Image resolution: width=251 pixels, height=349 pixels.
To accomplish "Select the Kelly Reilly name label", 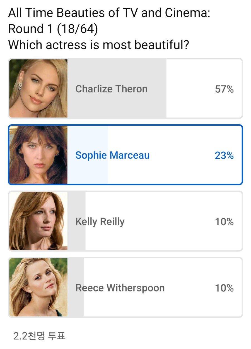I will pos(100,222).
